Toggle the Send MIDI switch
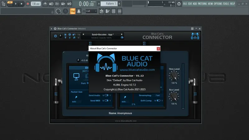The height and width of the screenshot is (140, 249). pos(106,100)
